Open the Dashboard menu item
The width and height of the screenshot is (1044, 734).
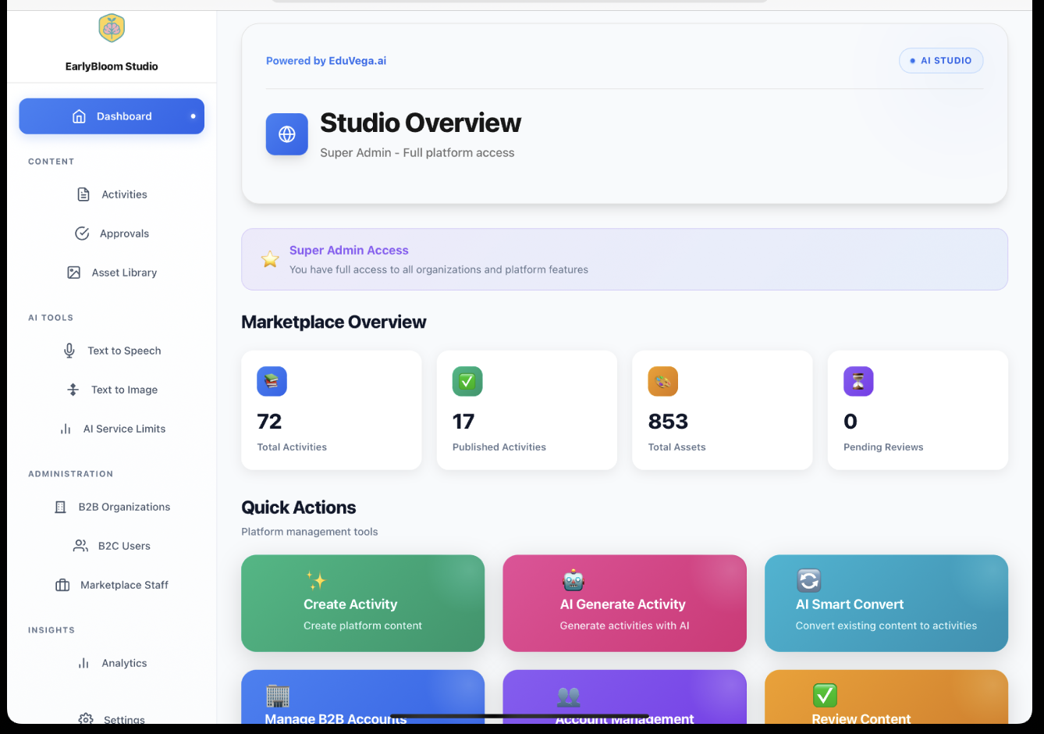[112, 116]
